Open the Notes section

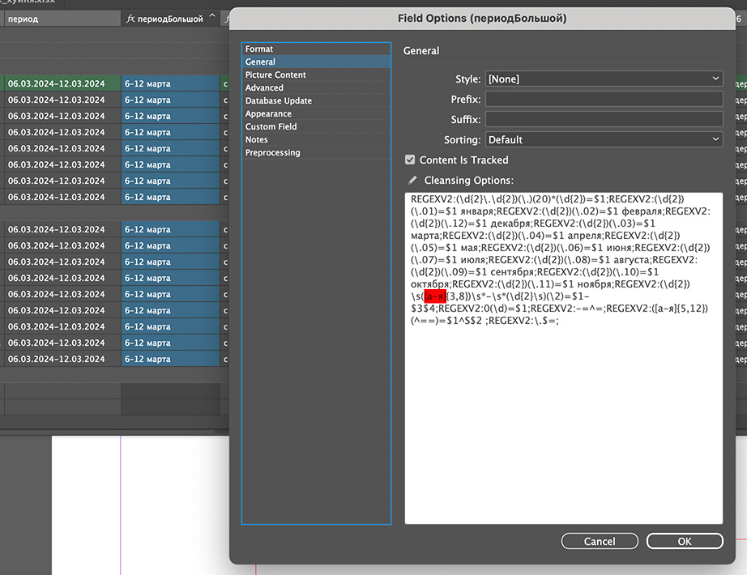(x=316, y=139)
